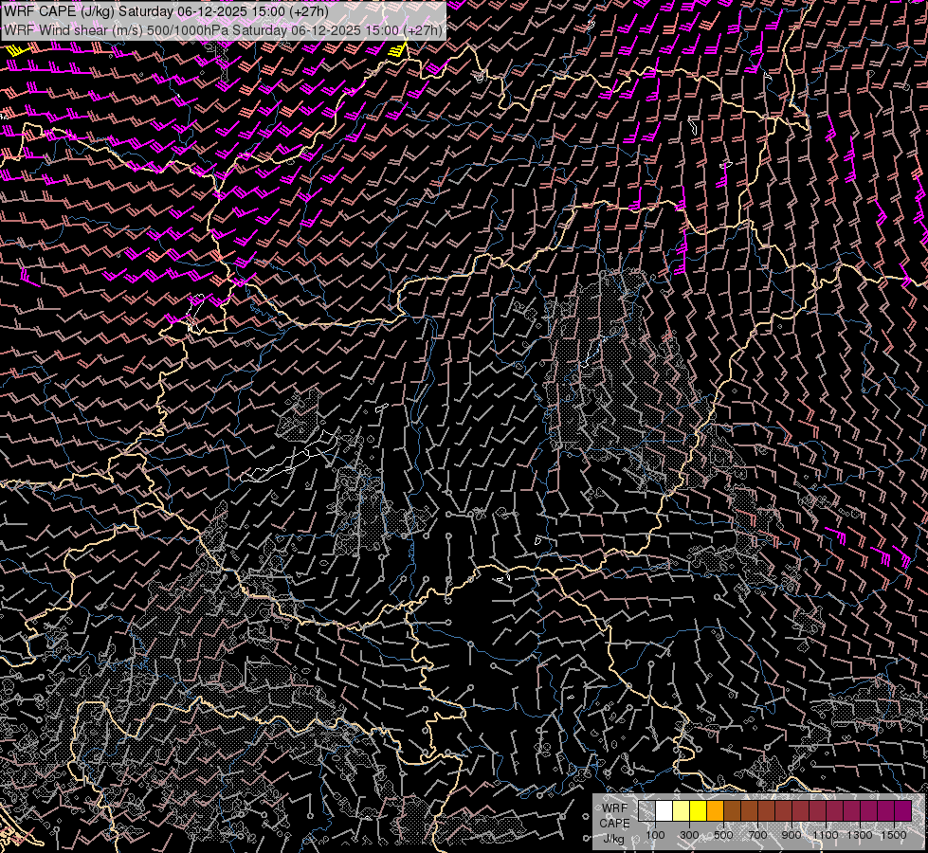Click the 1300 legend value
Viewport: 928px width, 853px height.
(860, 835)
